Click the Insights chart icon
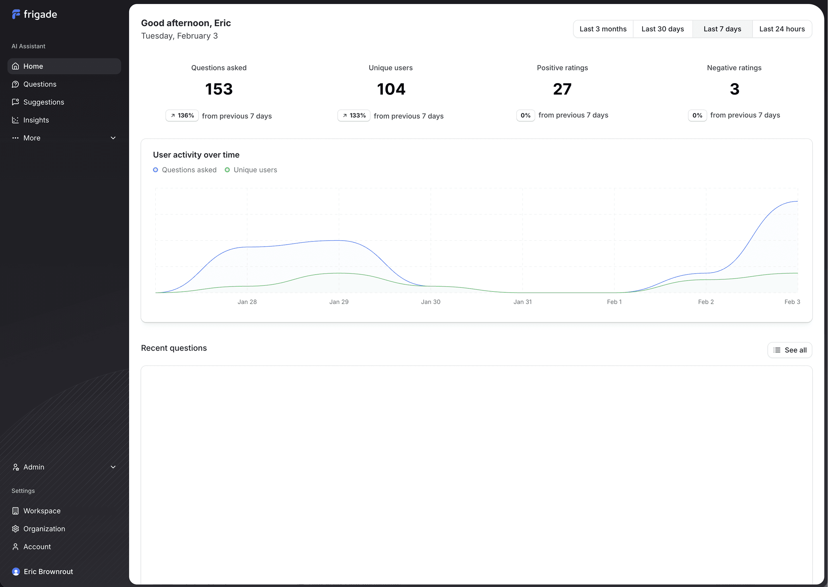The width and height of the screenshot is (828, 587). point(15,120)
